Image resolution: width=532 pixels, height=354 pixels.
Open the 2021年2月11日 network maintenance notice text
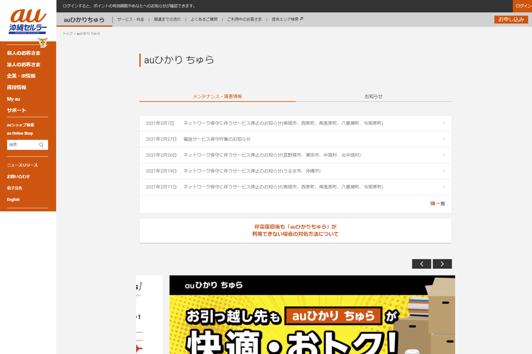pos(283,187)
